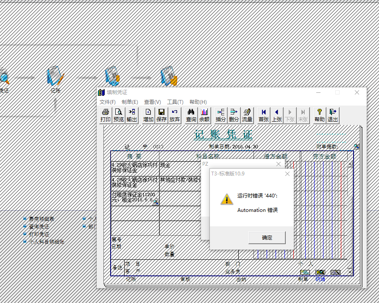379x303 pixels.
Task: Open the 制单(E) menu
Action: tap(130, 102)
